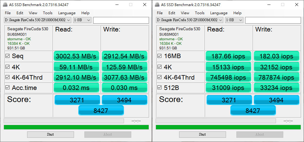Image resolution: width=304 pixels, height=142 pixels.
Task: Open the Language menu in right window
Action: (x=219, y=13)
